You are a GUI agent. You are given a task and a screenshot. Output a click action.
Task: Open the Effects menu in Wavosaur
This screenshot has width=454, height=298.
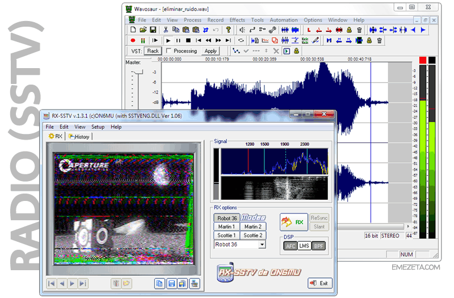click(x=237, y=20)
